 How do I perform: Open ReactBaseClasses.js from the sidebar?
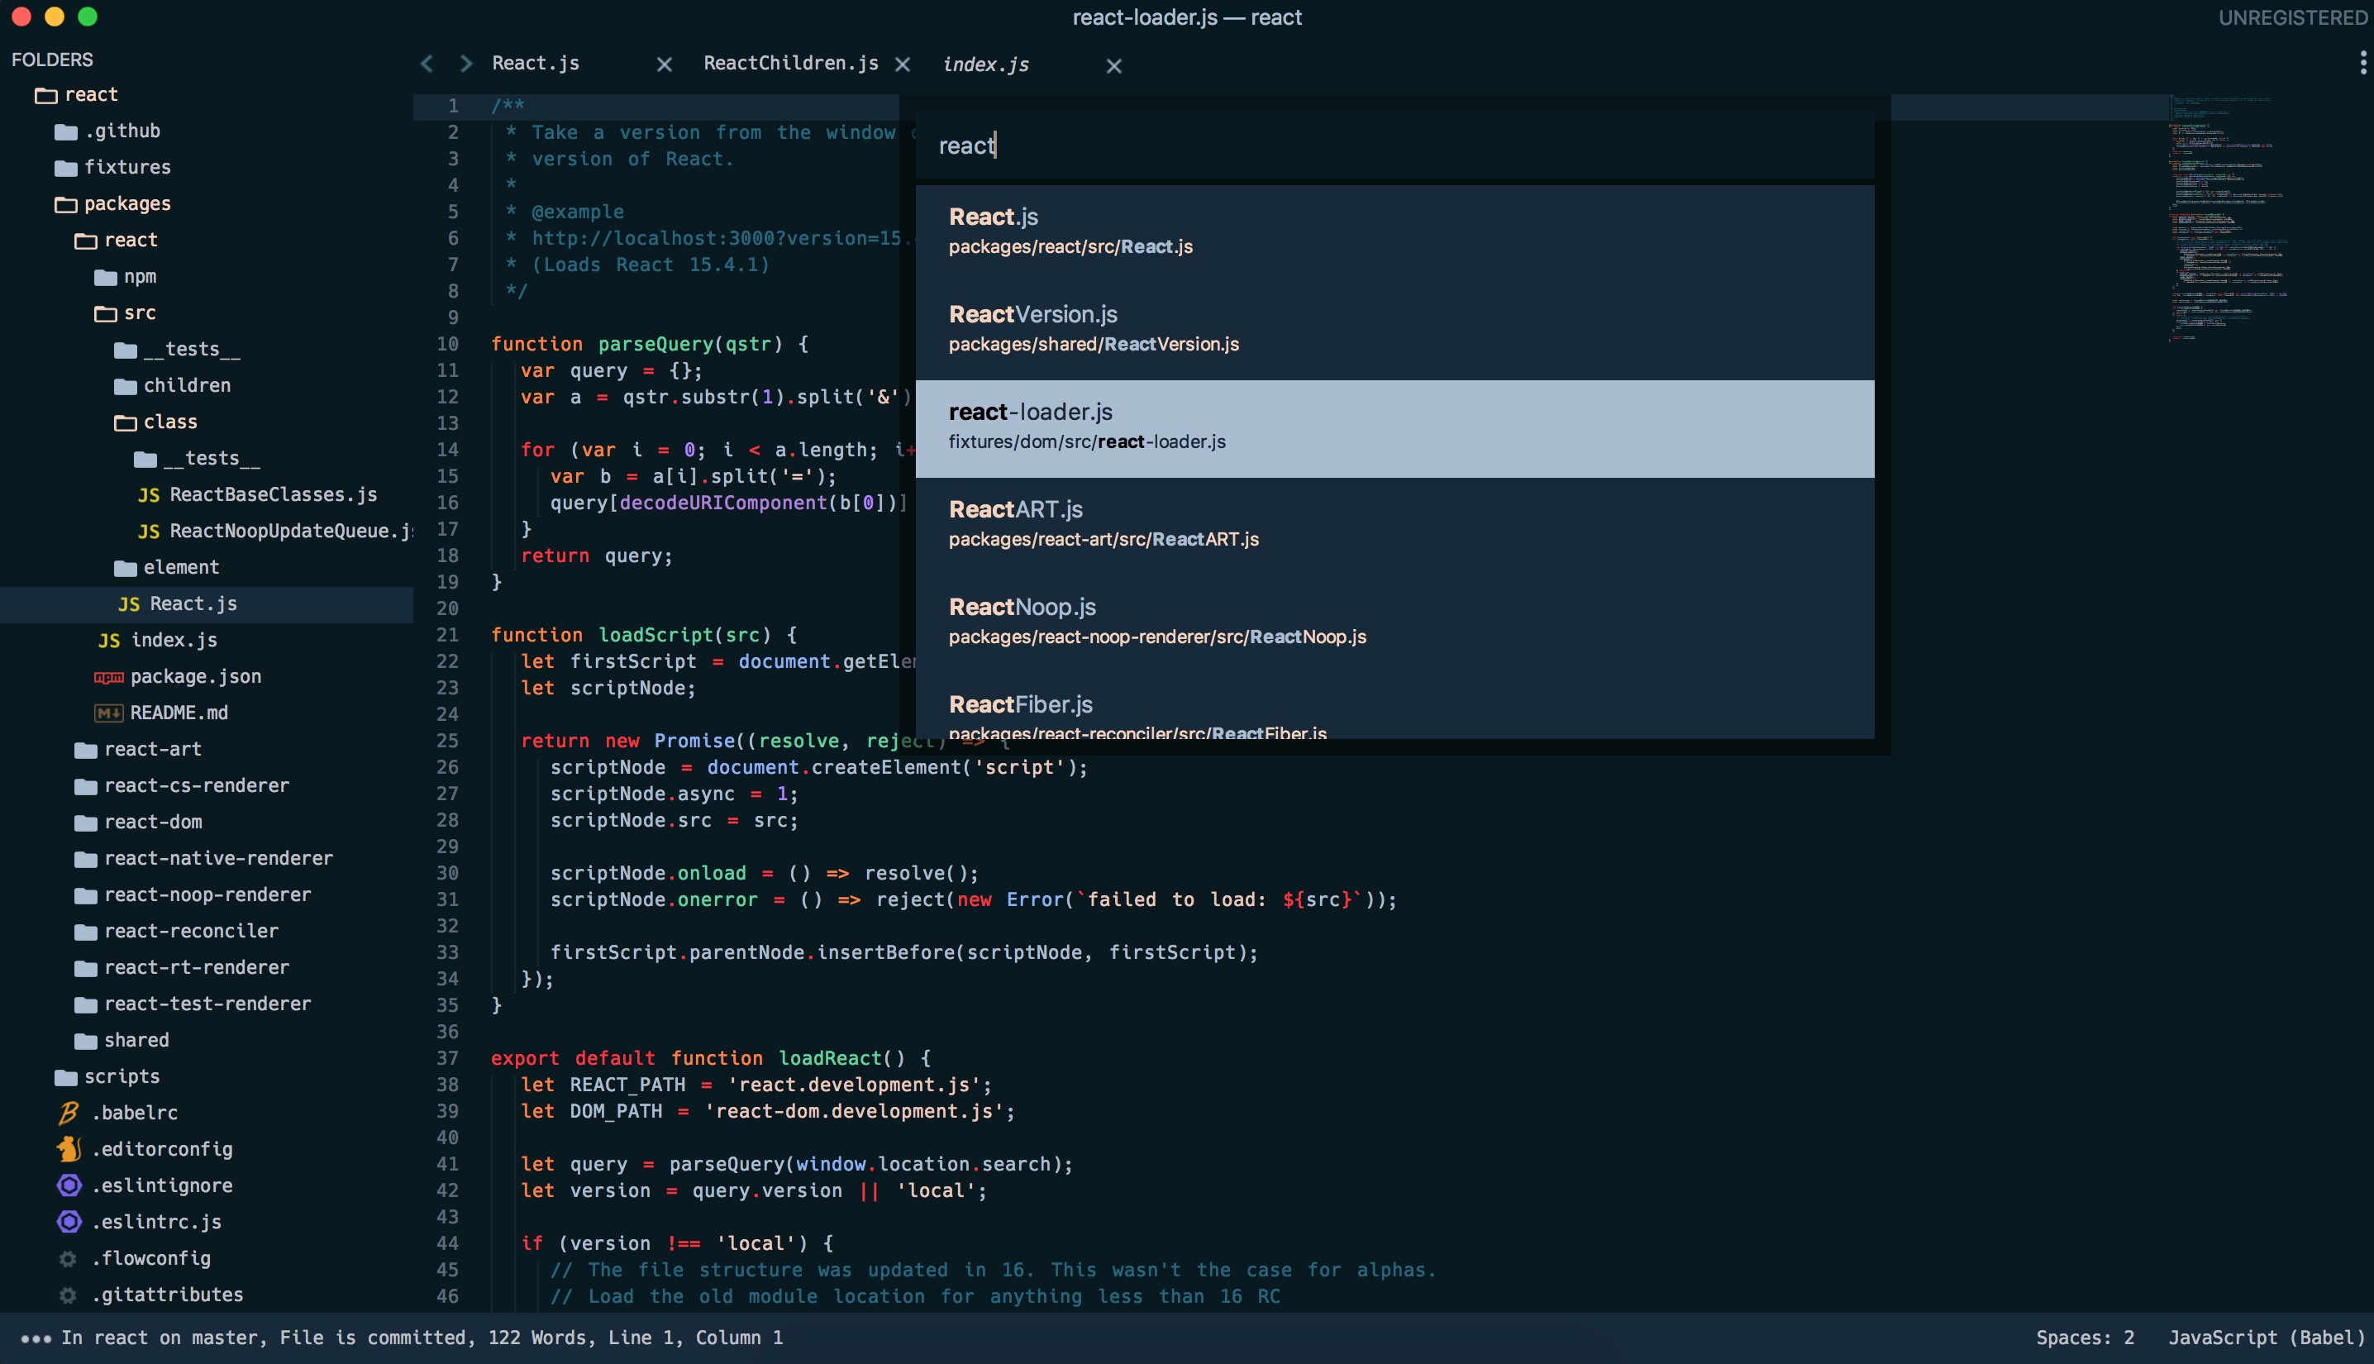point(273,494)
